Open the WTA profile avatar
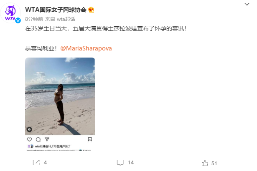The width and height of the screenshot is (257, 171). (10, 13)
